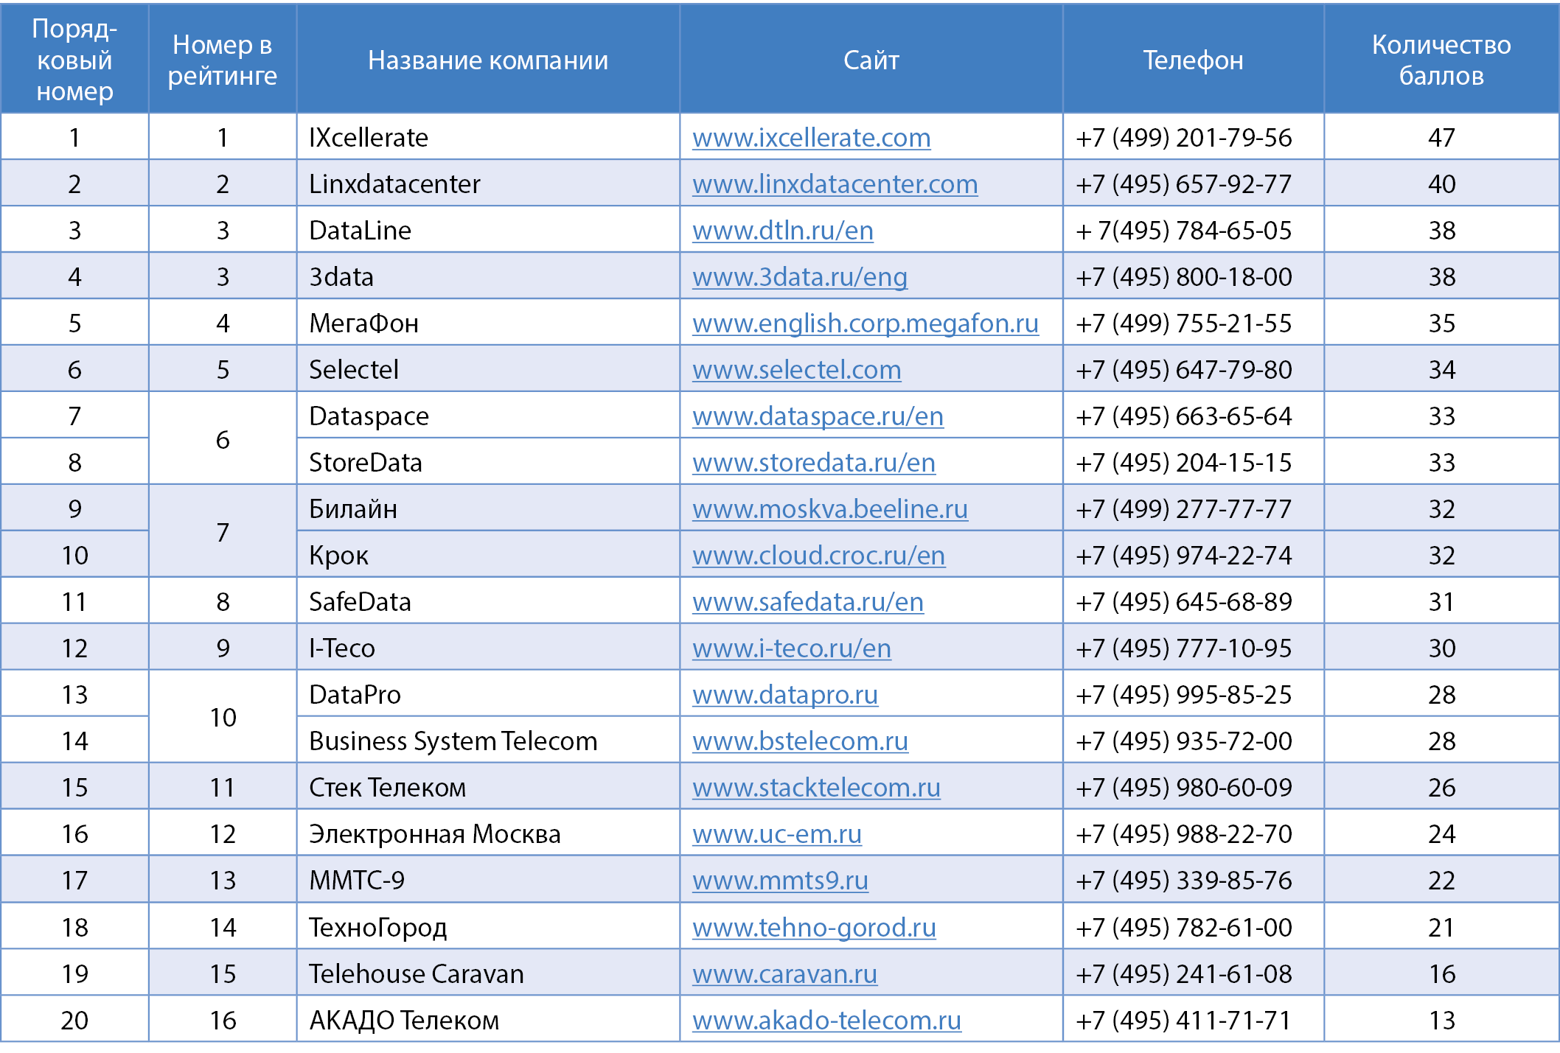Open DataLine's www.dtln.ru/en link
Viewport: 1560px width, 1053px height.
point(782,231)
